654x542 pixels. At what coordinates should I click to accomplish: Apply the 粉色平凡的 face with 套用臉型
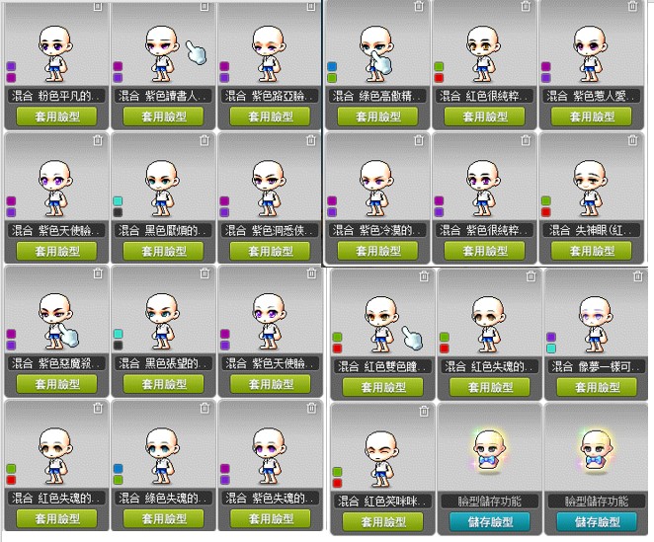(56, 116)
